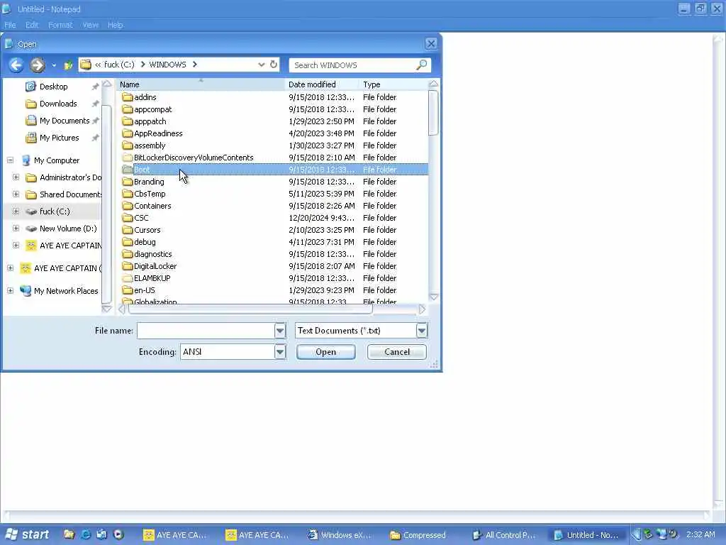Screen dimensions: 726x545
Task: Open media player quick launch icon
Action: (x=118, y=535)
